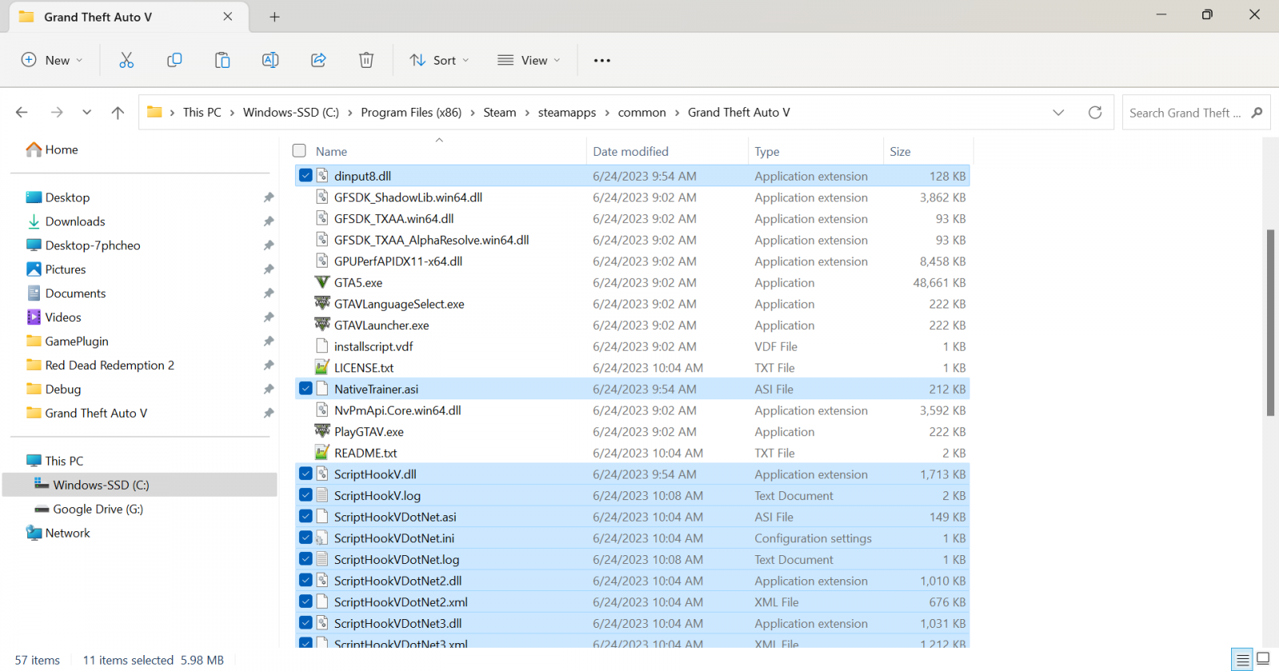The width and height of the screenshot is (1279, 671).
Task: Open the New item dropdown
Action: (52, 60)
